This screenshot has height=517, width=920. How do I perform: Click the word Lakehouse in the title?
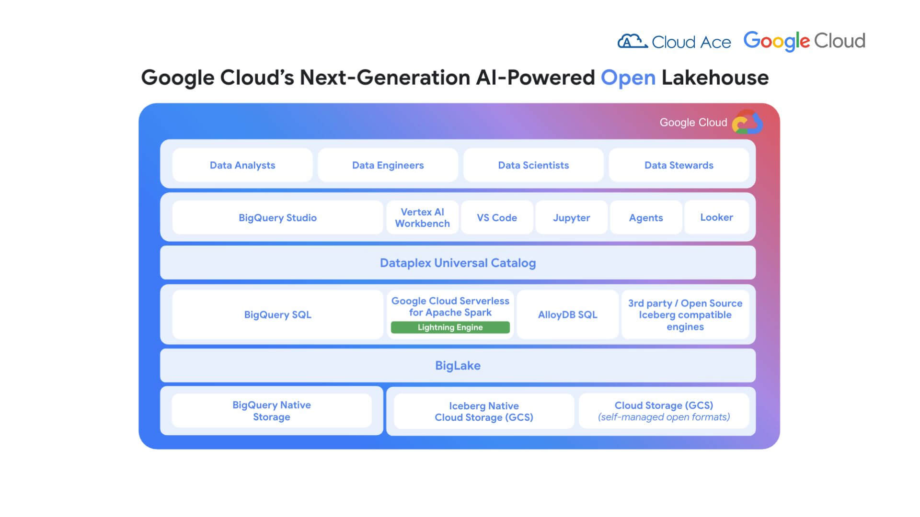click(715, 78)
